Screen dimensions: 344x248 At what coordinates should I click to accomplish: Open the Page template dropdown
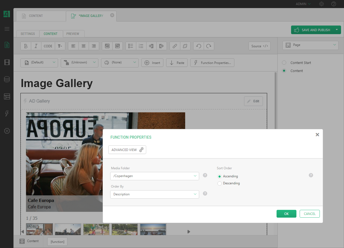coord(310,45)
